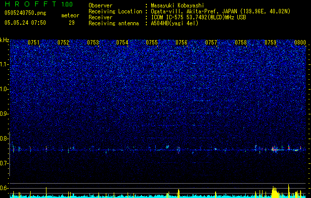Click the 0758 time marker
Screen dimensions: 311x198
pyautogui.click(x=241, y=42)
